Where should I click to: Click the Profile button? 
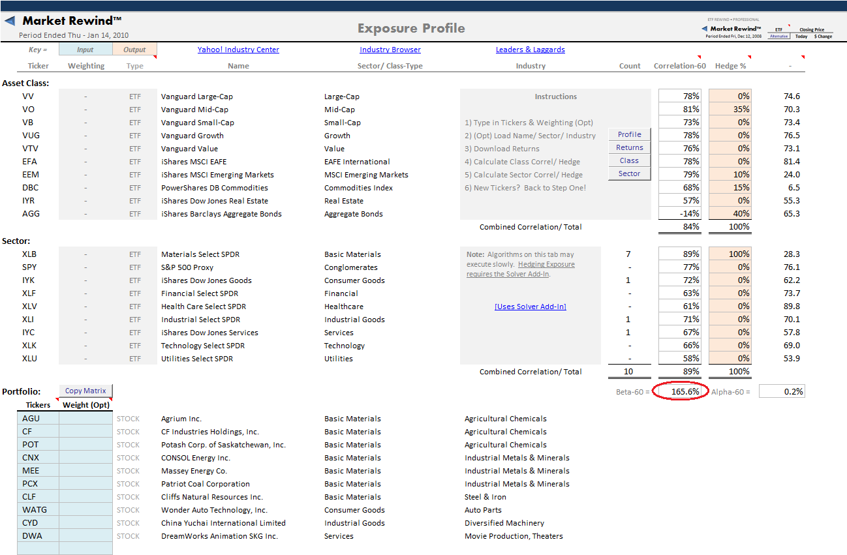(x=629, y=134)
